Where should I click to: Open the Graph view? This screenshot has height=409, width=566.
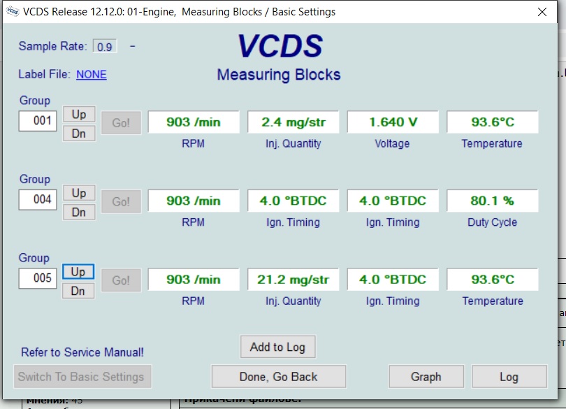[x=426, y=377]
